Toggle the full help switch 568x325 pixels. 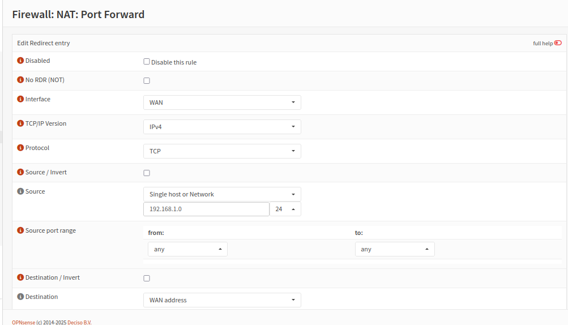pyautogui.click(x=558, y=43)
